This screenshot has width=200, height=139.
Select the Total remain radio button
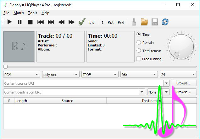point(139,51)
